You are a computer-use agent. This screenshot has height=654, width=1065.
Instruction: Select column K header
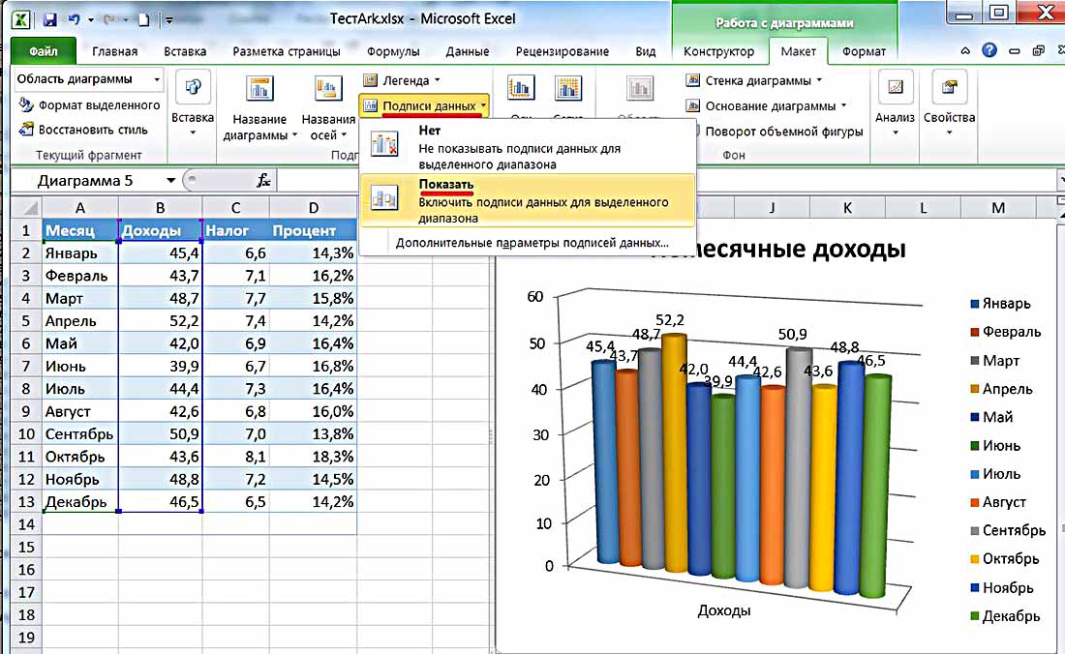click(x=847, y=208)
